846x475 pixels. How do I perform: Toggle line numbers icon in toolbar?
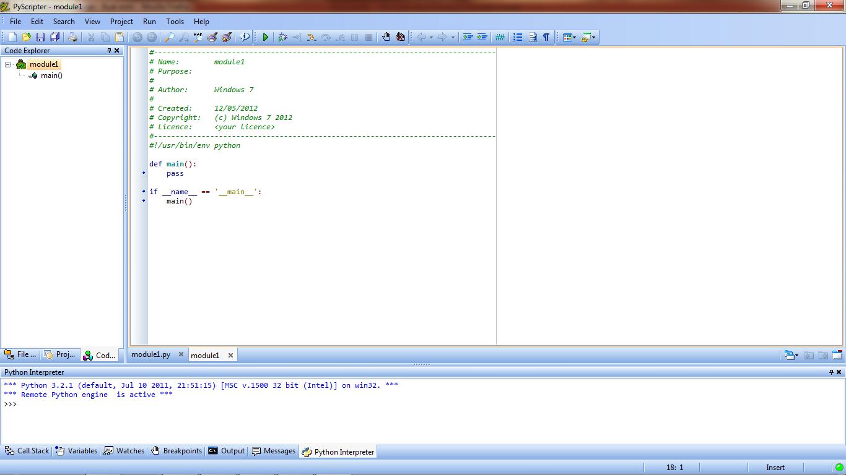518,37
